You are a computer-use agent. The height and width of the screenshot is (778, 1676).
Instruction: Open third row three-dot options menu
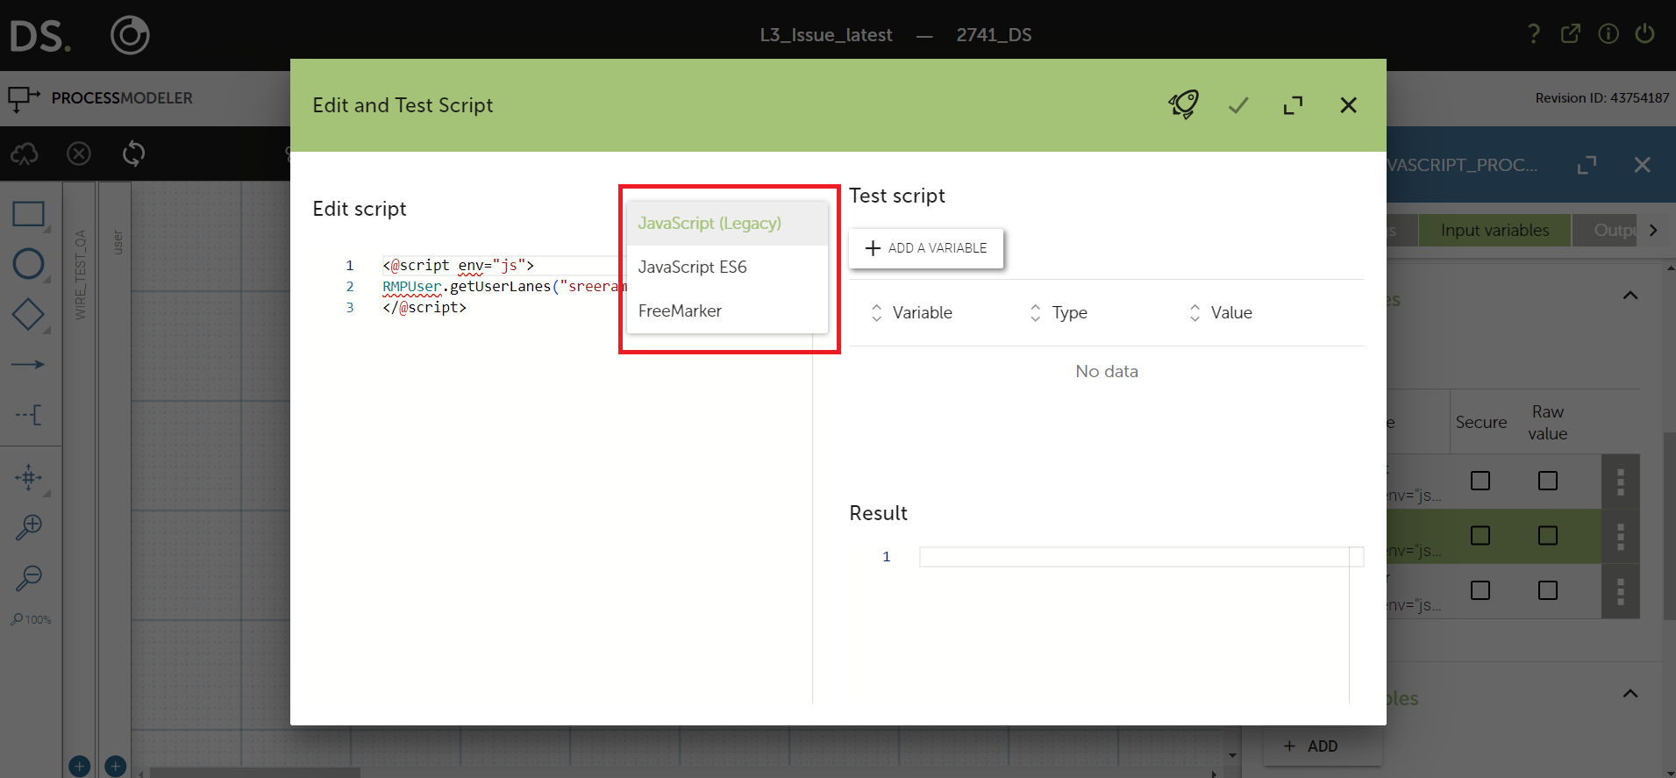[x=1621, y=591]
